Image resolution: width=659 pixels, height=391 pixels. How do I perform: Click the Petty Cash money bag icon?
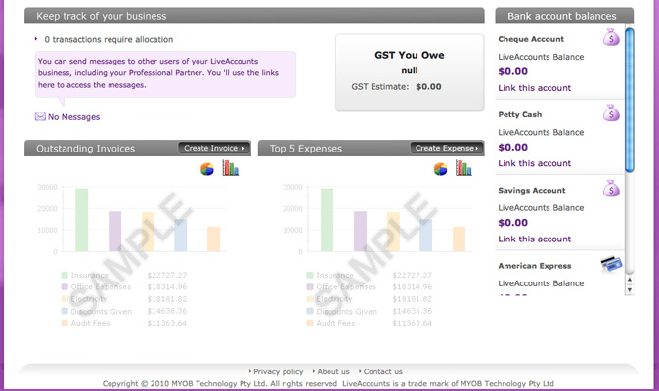point(611,113)
